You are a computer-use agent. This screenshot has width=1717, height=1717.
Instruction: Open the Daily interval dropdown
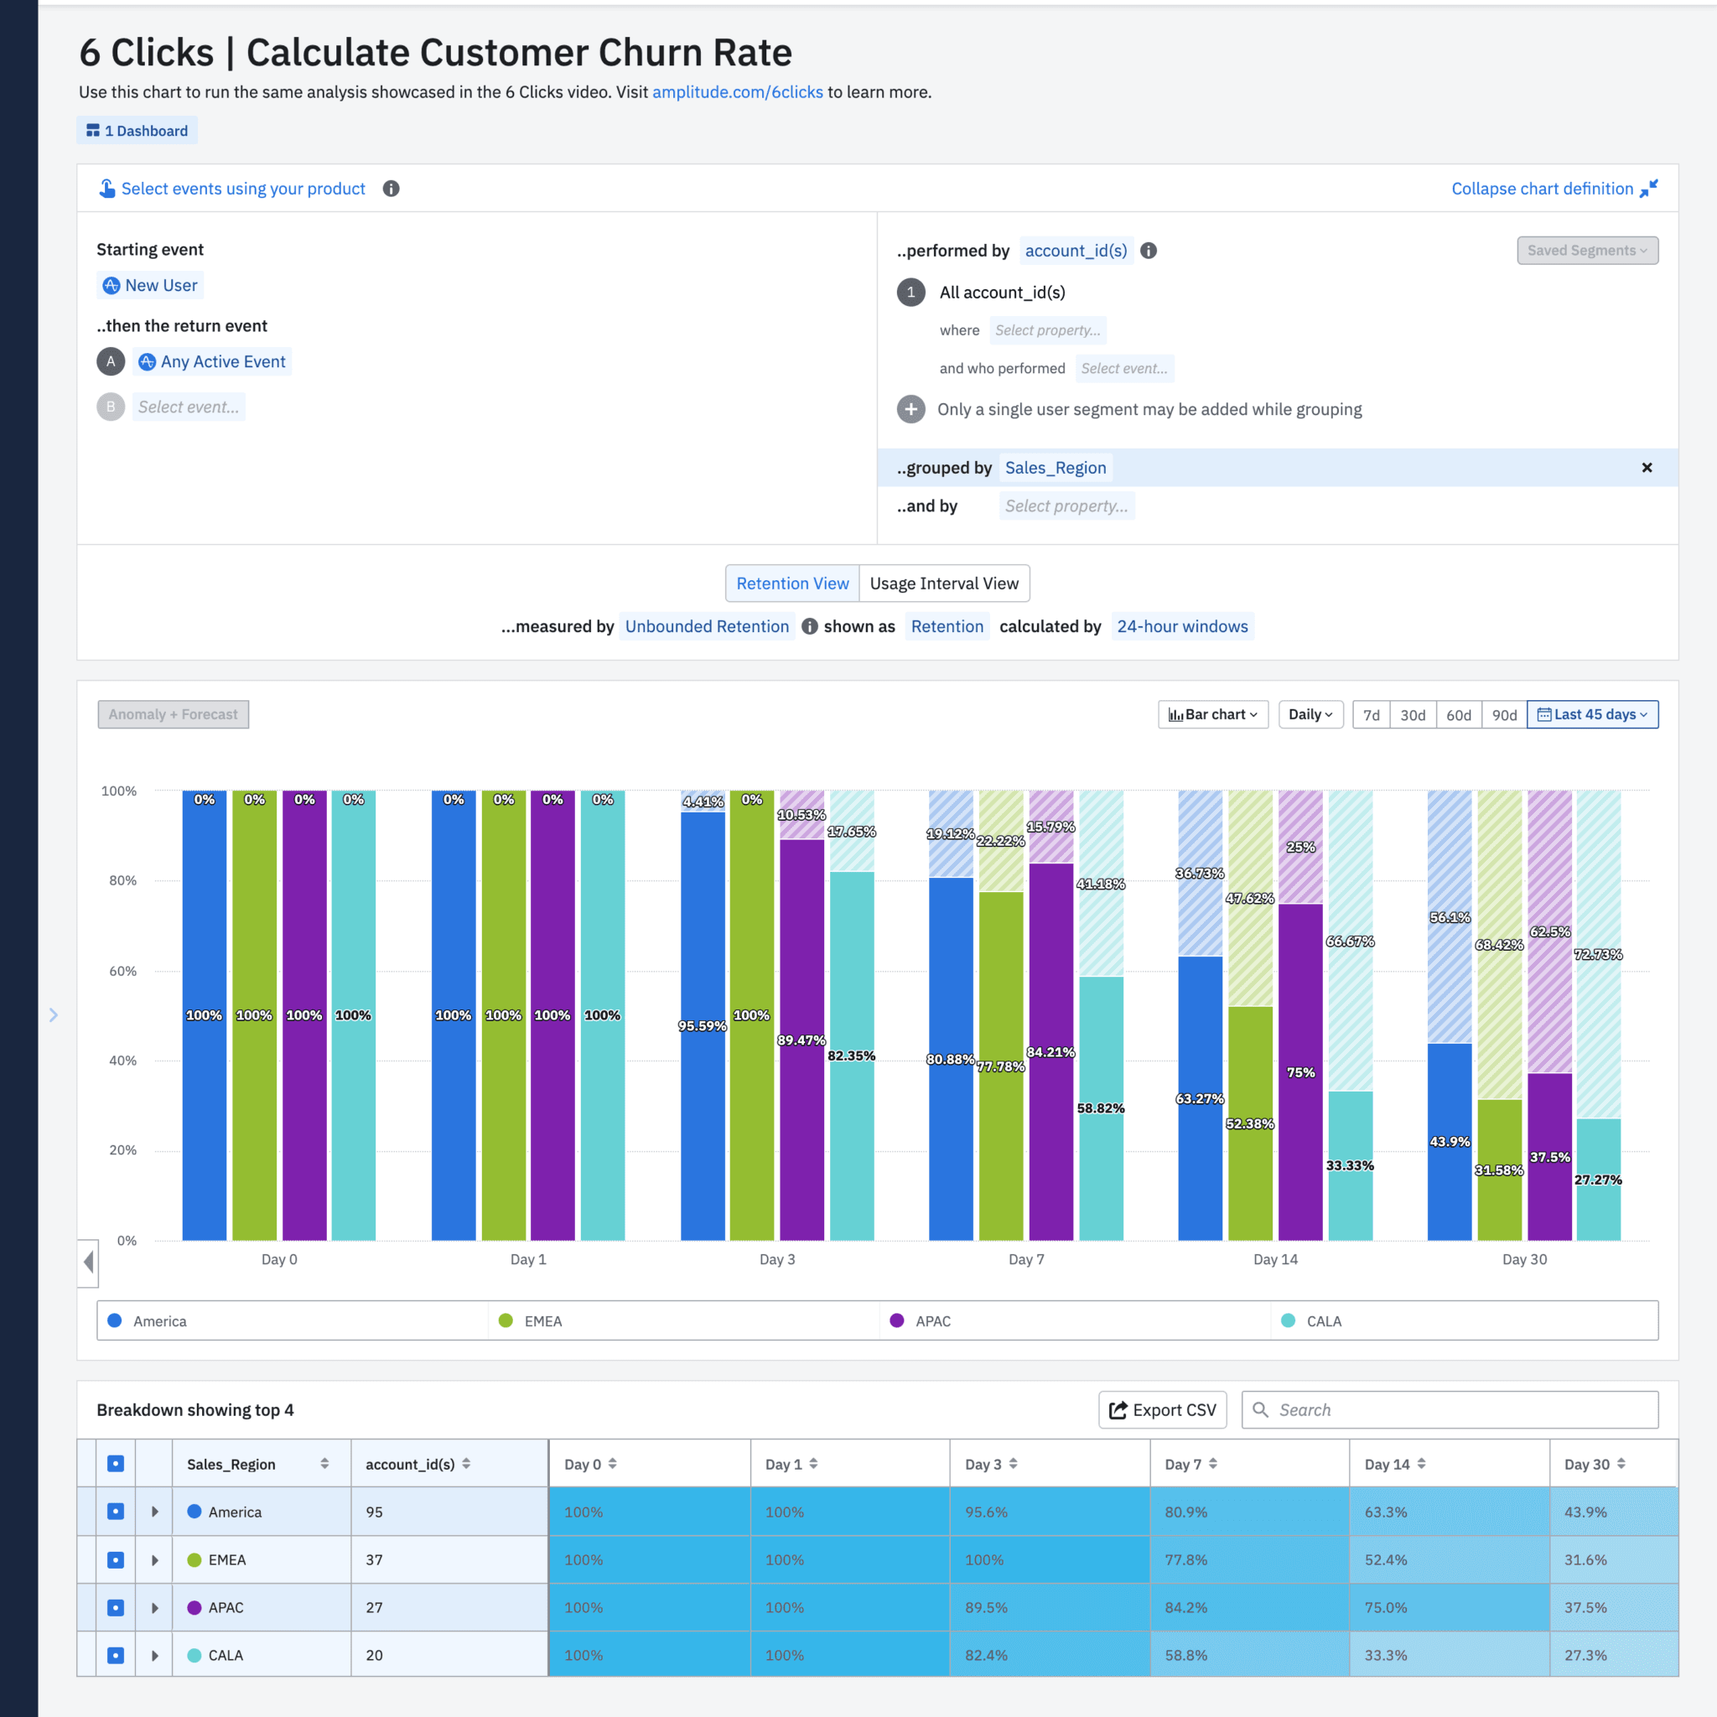(1310, 713)
